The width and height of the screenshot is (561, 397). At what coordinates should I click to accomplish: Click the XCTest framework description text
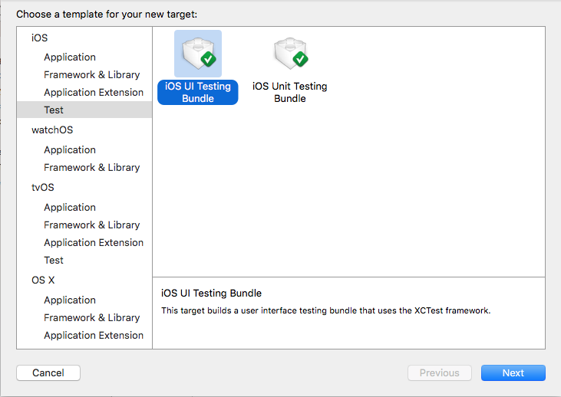[325, 310]
